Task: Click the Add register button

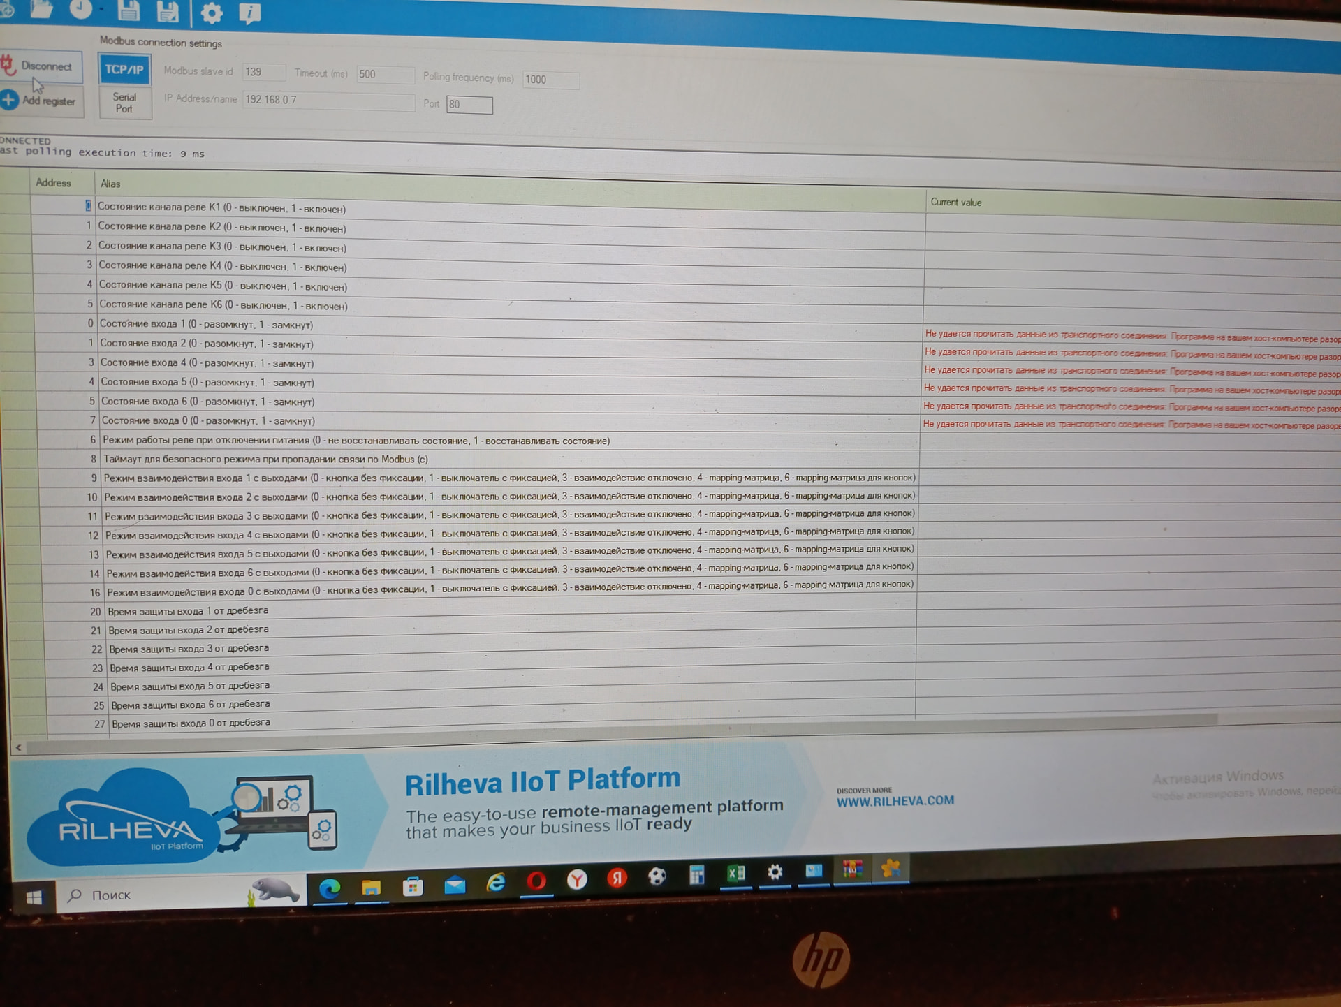Action: [48, 101]
